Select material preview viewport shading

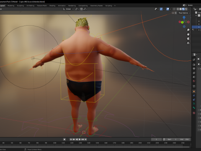click(183, 9)
